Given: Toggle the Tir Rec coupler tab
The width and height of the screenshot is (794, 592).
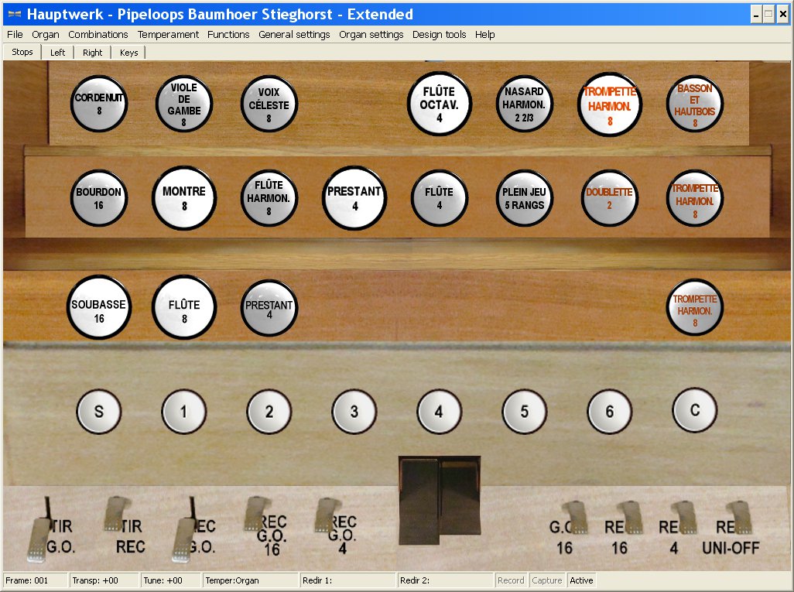Looking at the screenshot, I should pos(117,513).
